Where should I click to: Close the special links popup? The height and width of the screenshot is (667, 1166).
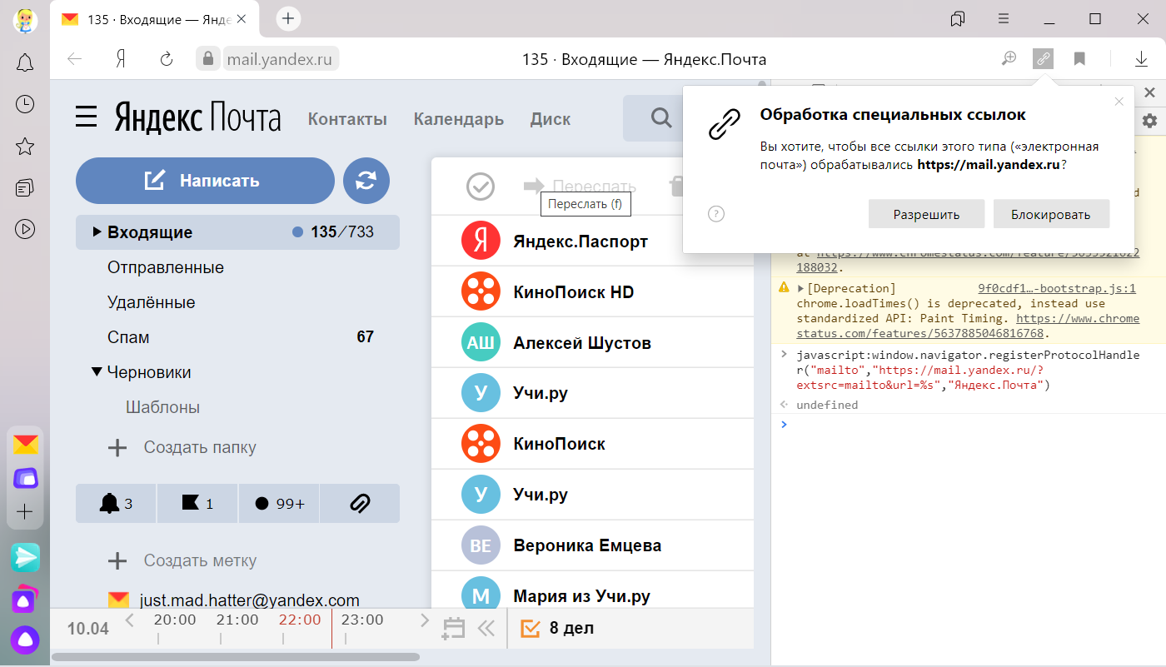click(x=1119, y=102)
